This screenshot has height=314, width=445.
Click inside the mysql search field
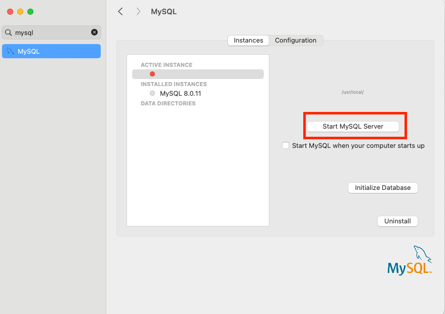(51, 32)
